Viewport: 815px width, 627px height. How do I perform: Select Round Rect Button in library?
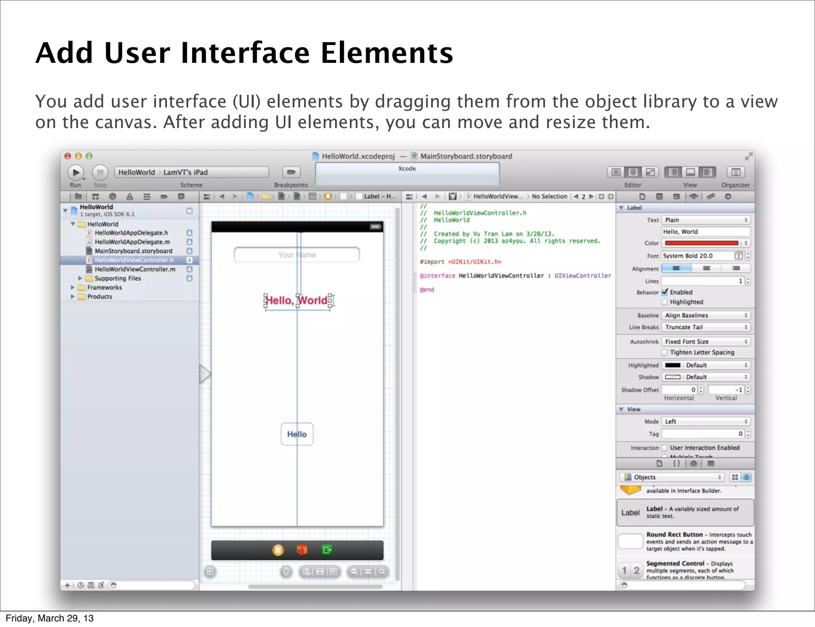point(685,541)
